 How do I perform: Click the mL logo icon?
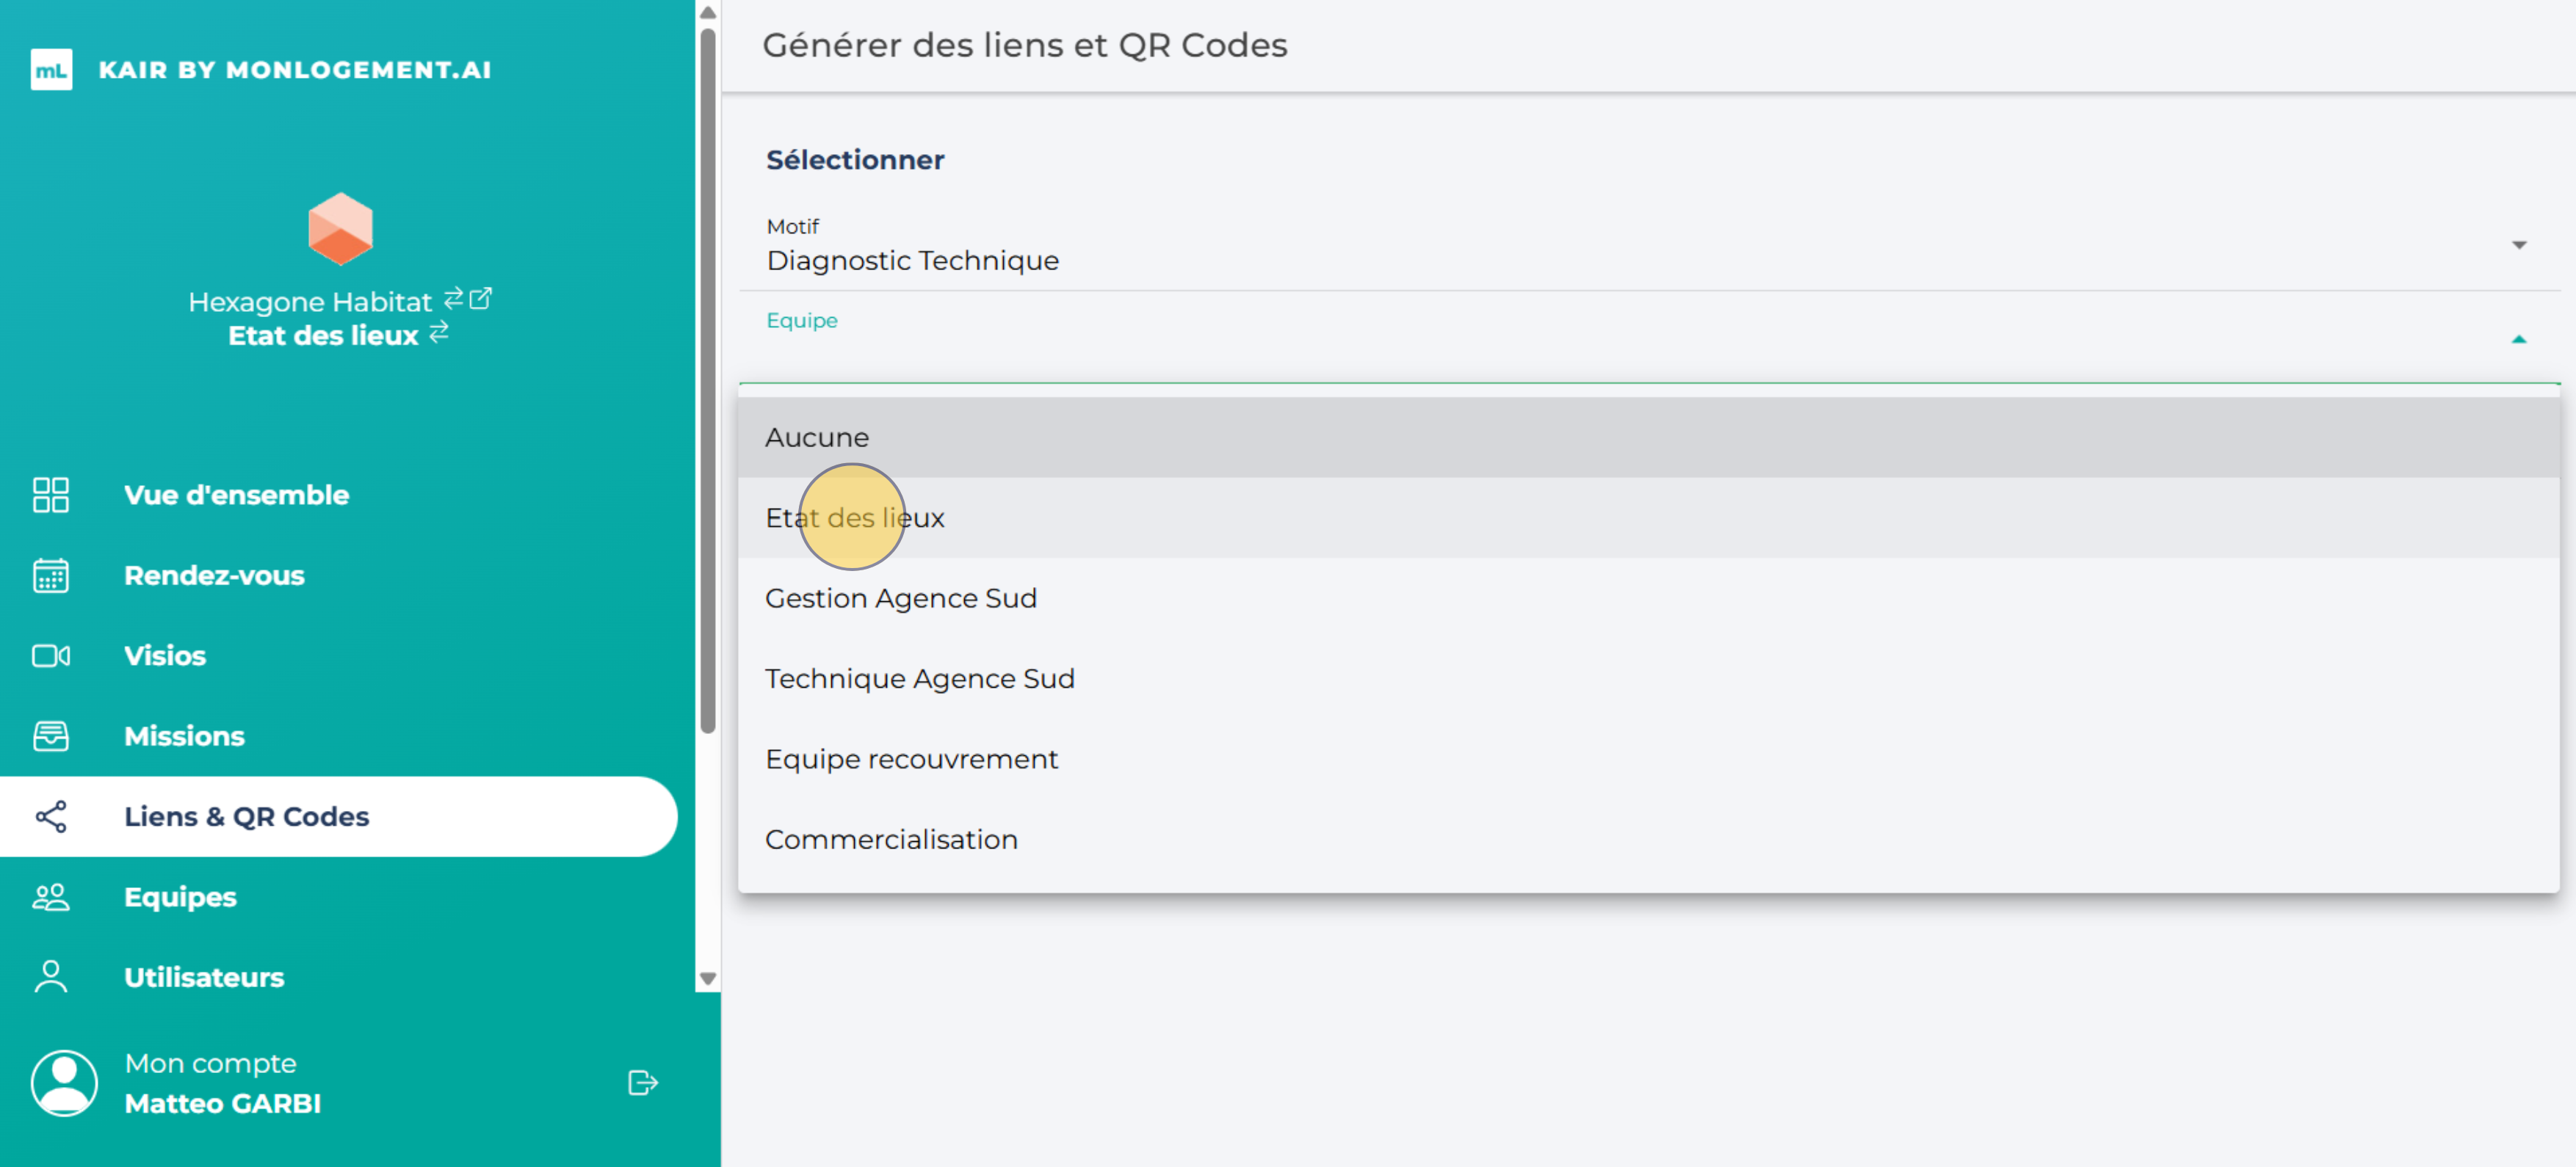coord(51,70)
